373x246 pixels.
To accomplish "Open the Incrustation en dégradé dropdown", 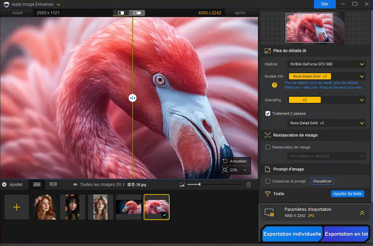I will coord(326,156).
